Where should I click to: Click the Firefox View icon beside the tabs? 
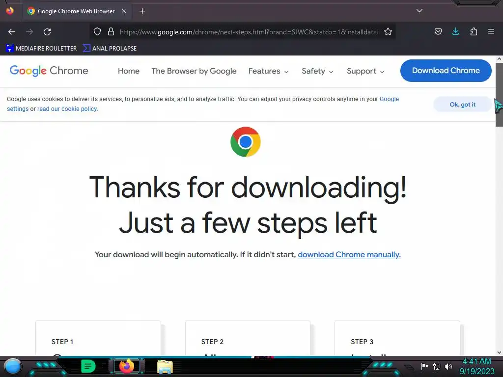pyautogui.click(x=10, y=11)
